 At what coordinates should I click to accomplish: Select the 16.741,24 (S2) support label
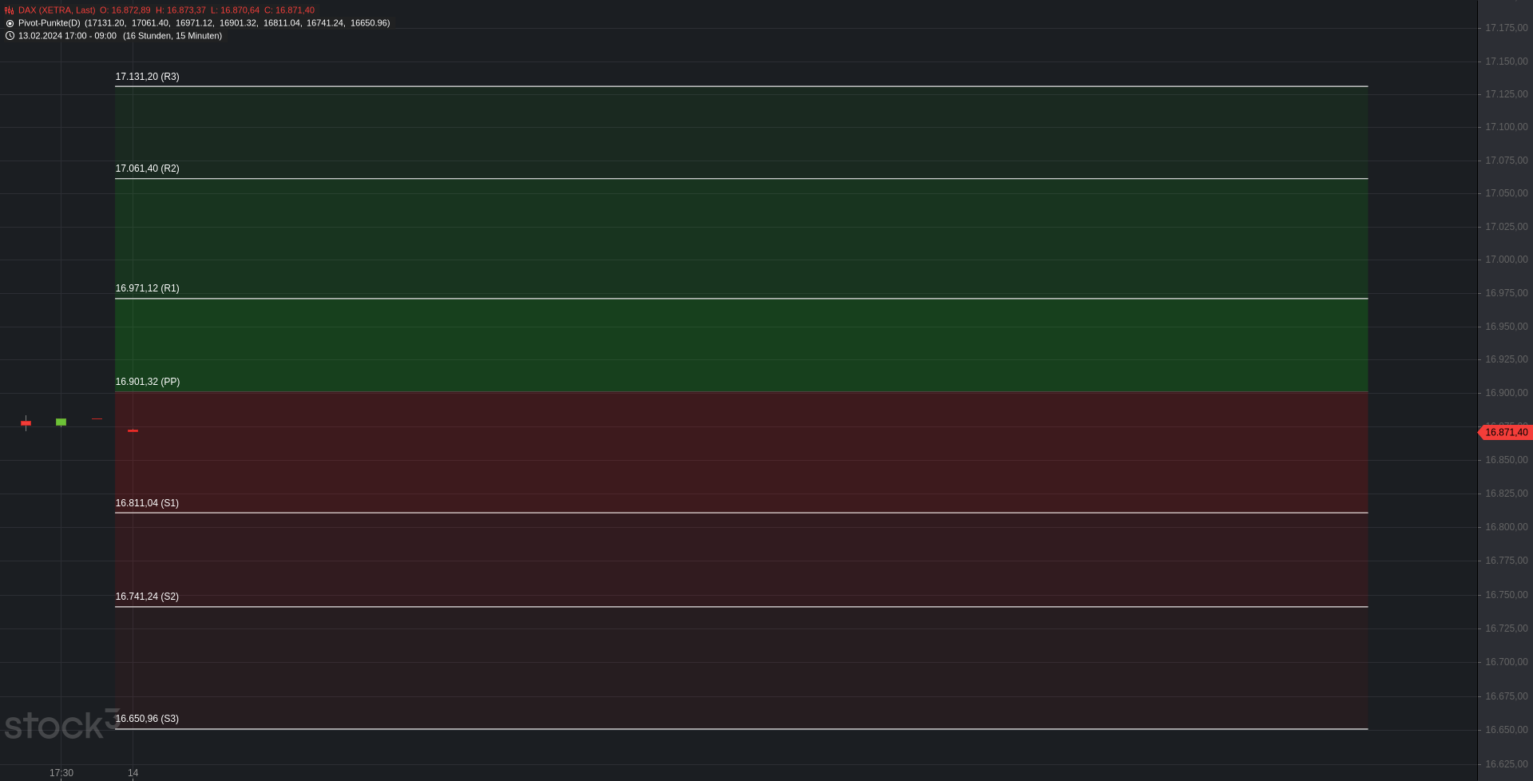click(147, 597)
